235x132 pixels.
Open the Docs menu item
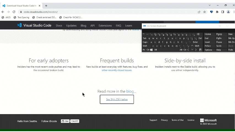pyautogui.click(x=59, y=26)
